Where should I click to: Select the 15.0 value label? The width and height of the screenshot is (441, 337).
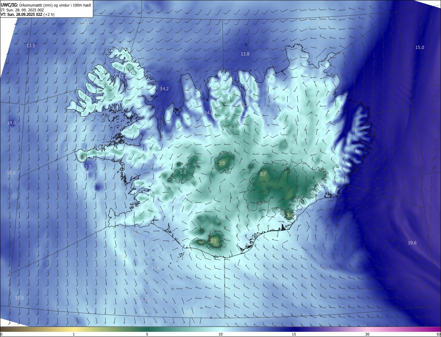tap(420, 48)
